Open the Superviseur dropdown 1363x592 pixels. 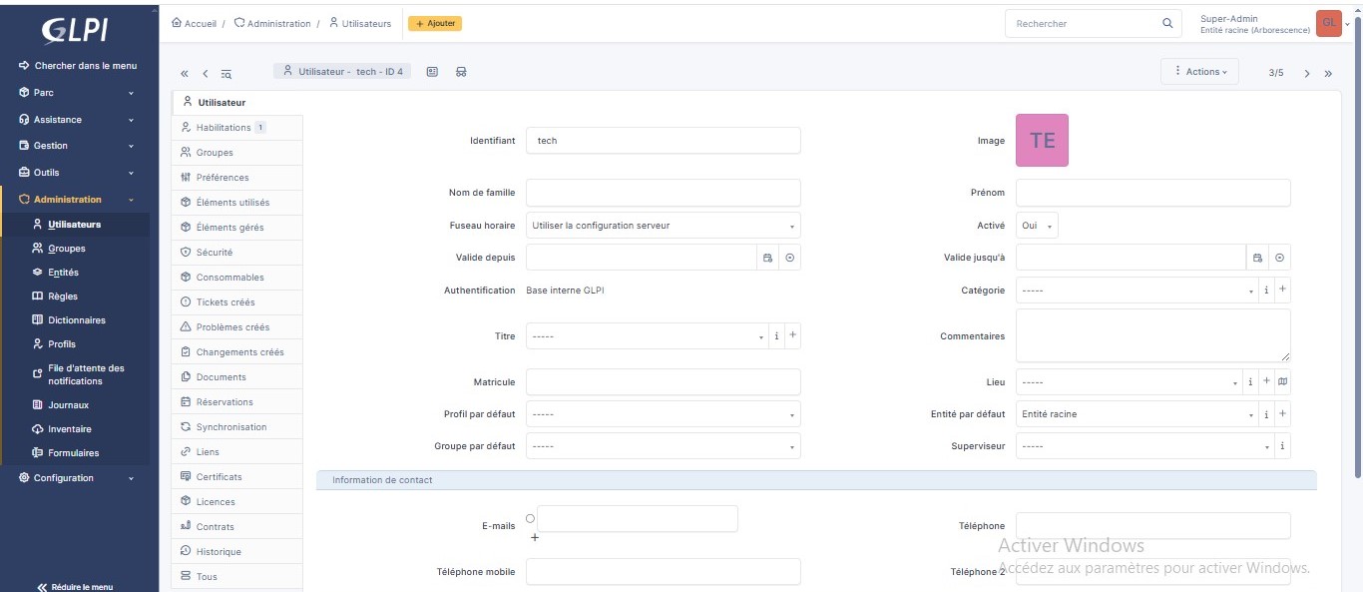pos(1144,446)
